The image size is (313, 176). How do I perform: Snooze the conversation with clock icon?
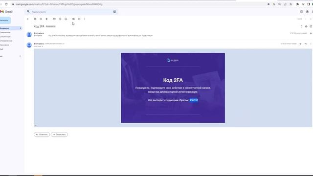(x=60, y=19)
